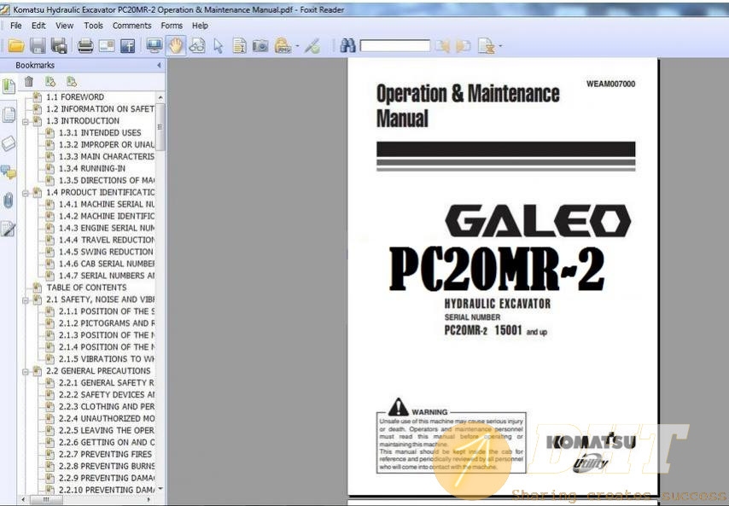Open the TABLE OF CONTENTS bookmark
This screenshot has width=729, height=506.
point(86,288)
